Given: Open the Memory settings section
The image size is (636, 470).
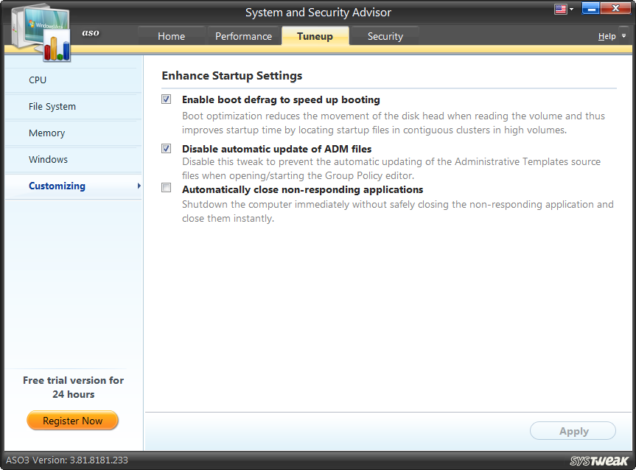Looking at the screenshot, I should tap(46, 133).
